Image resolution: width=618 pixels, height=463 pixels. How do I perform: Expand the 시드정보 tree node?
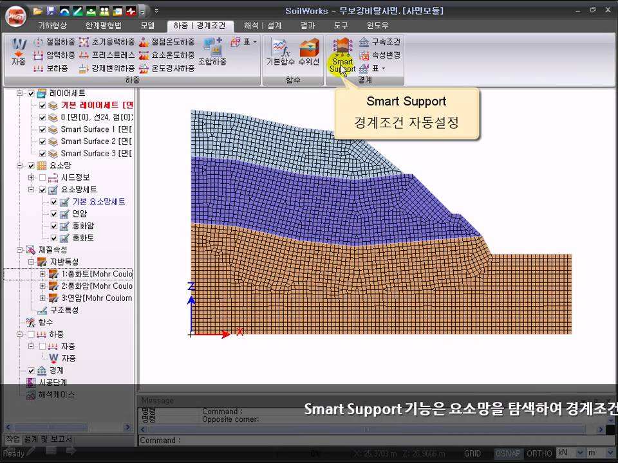pos(31,178)
